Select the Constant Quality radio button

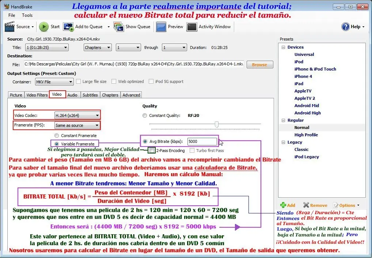(x=144, y=115)
